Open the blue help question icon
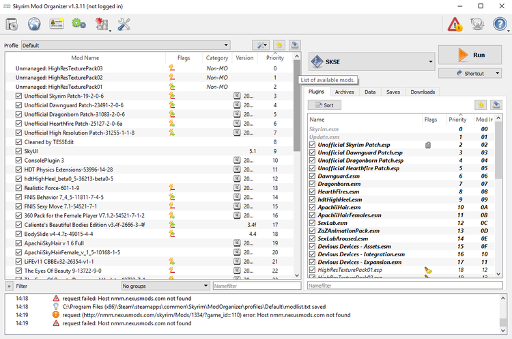This screenshot has height=339, width=512. coord(500,24)
